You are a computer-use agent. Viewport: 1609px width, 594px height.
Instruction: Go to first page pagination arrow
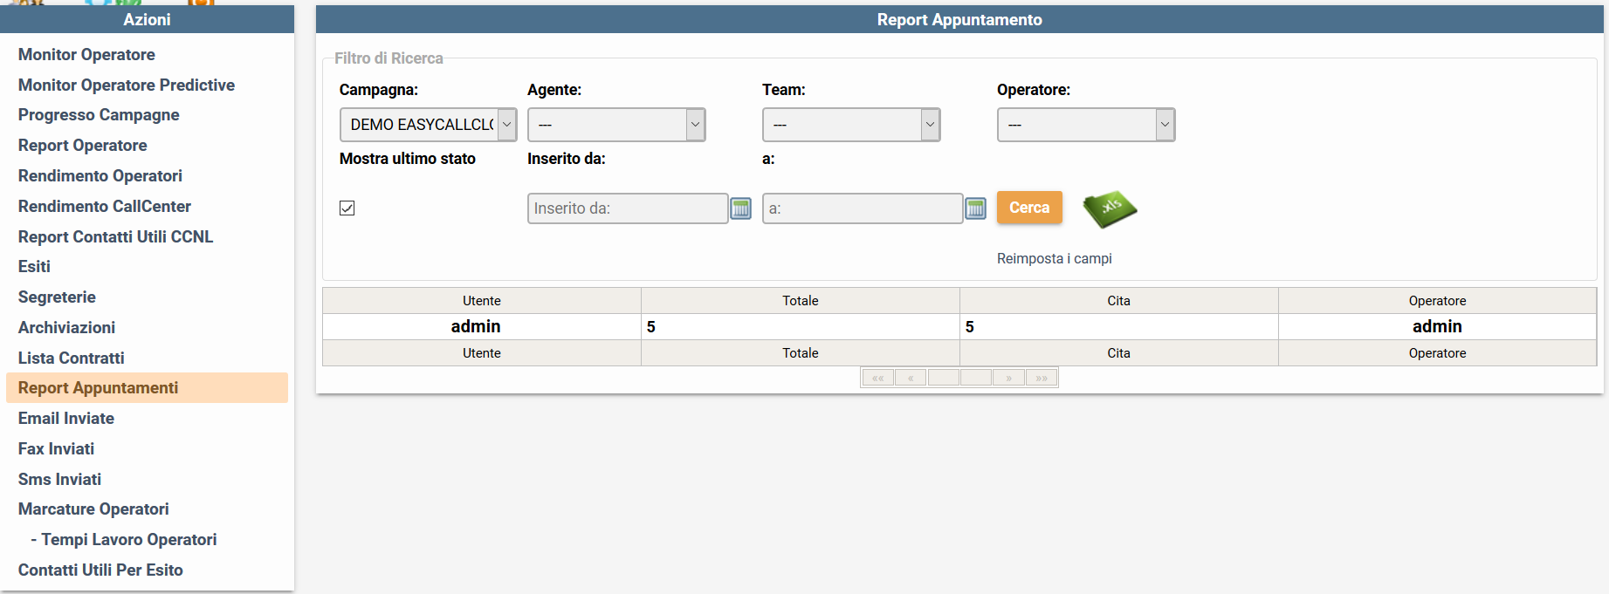[878, 378]
